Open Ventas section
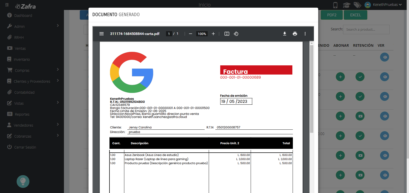 tap(20, 49)
